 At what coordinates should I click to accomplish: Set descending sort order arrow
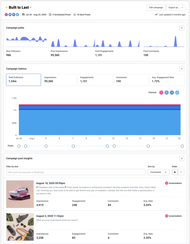175,172
